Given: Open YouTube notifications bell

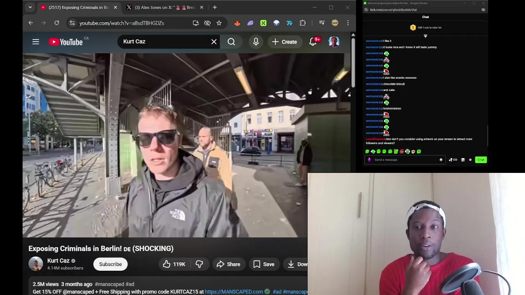Looking at the screenshot, I should (313, 42).
